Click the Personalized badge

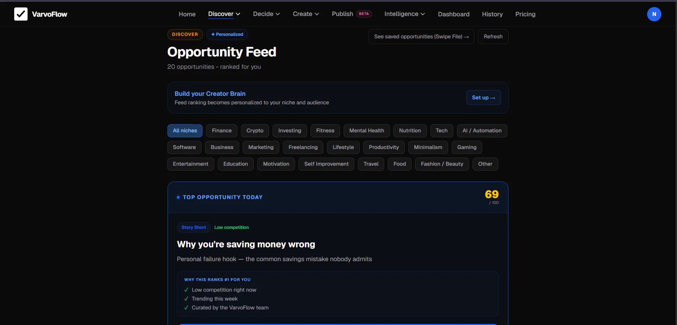point(227,34)
